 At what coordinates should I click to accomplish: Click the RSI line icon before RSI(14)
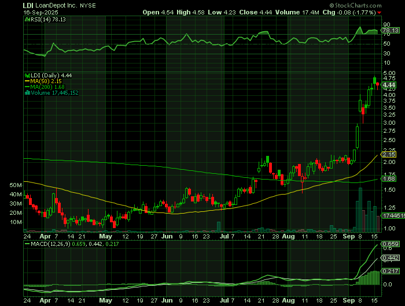(27, 19)
